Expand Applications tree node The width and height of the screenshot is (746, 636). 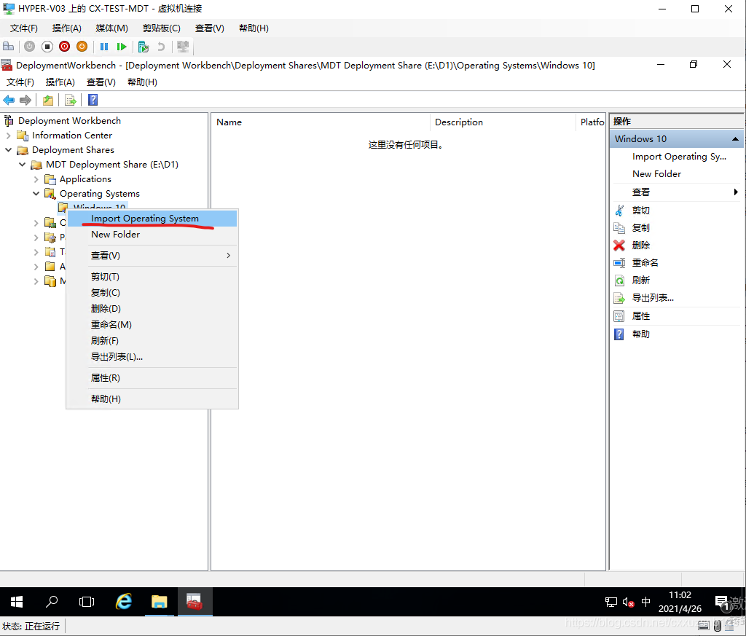click(x=36, y=179)
